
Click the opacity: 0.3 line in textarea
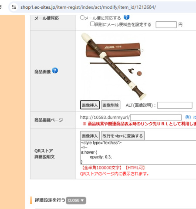[101, 157]
